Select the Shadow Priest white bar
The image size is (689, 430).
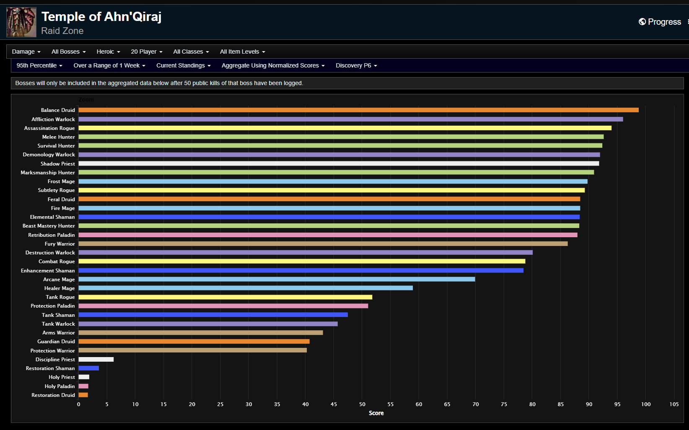339,163
